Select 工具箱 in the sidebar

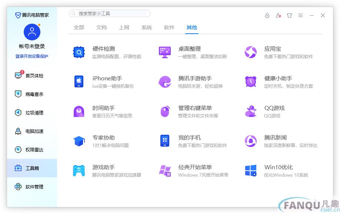(32, 168)
